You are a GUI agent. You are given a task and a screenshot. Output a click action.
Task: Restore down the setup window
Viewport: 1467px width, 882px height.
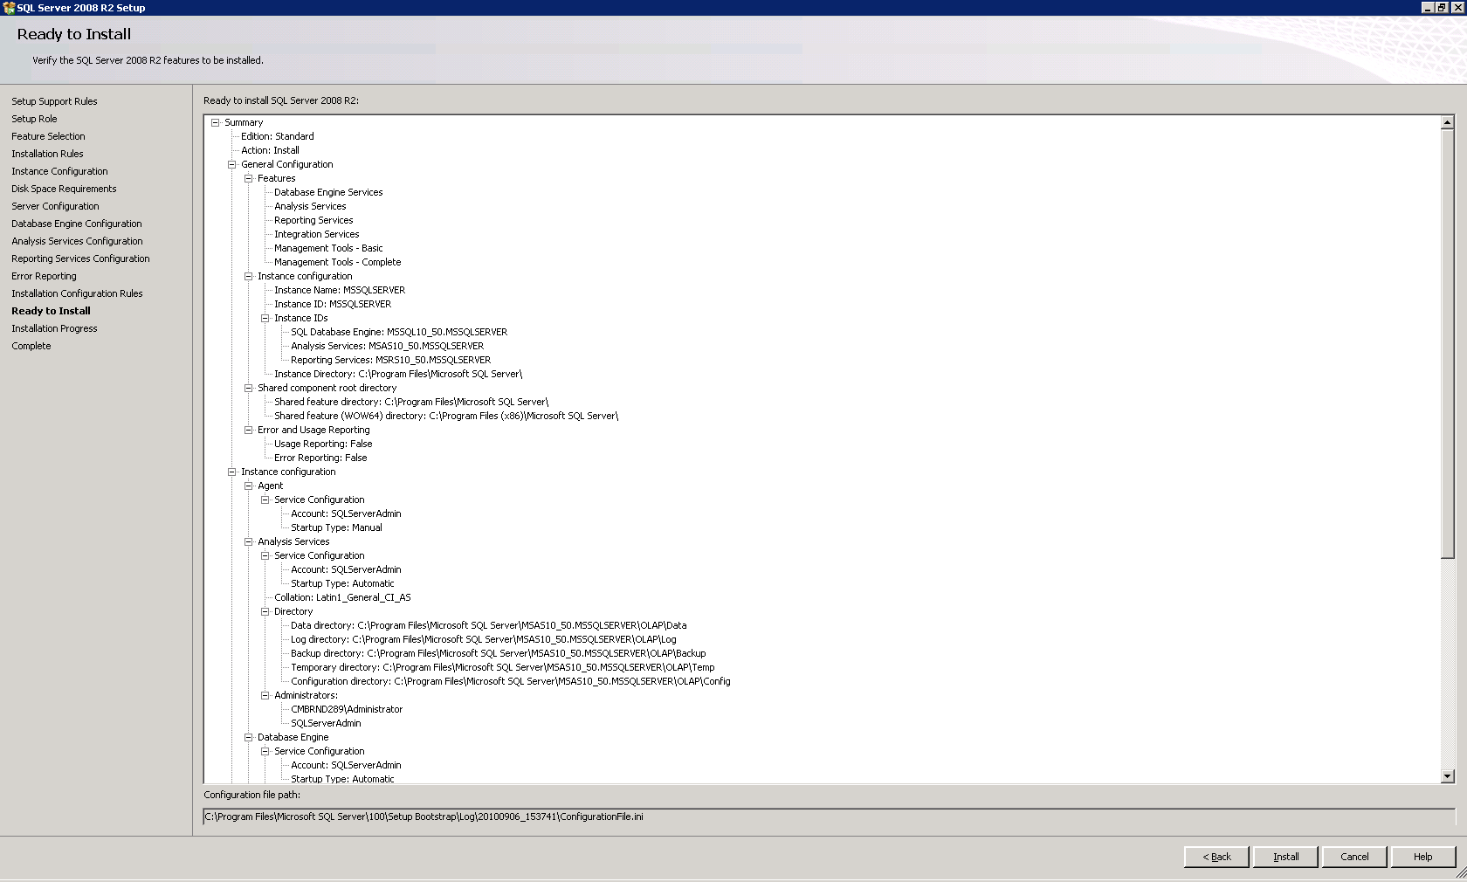coord(1443,7)
